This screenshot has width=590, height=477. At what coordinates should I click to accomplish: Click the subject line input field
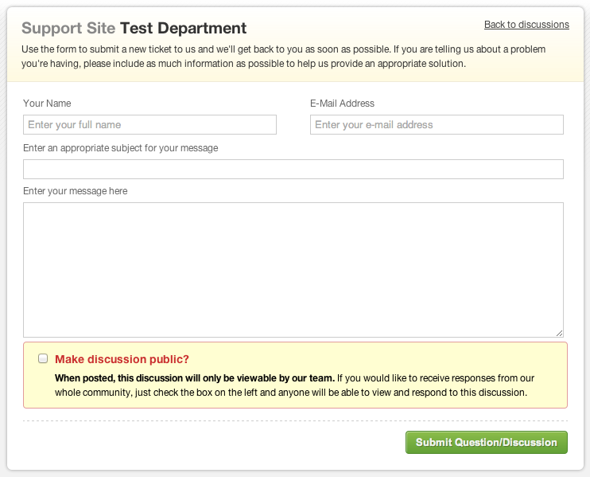(293, 169)
